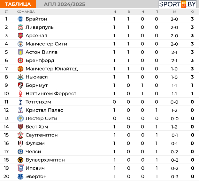Select the ТАБЛИЦА tab
This screenshot has height=183, width=199.
[18, 4]
